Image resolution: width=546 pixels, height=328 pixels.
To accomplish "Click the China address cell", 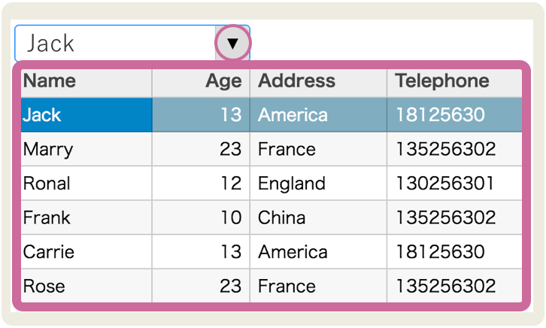I will [x=318, y=217].
